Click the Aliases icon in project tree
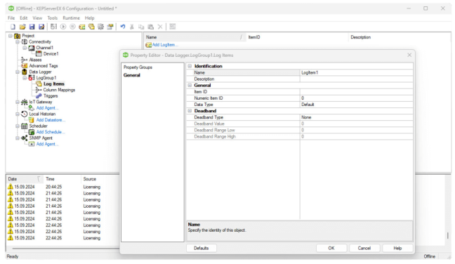455x264 pixels. click(x=25, y=60)
